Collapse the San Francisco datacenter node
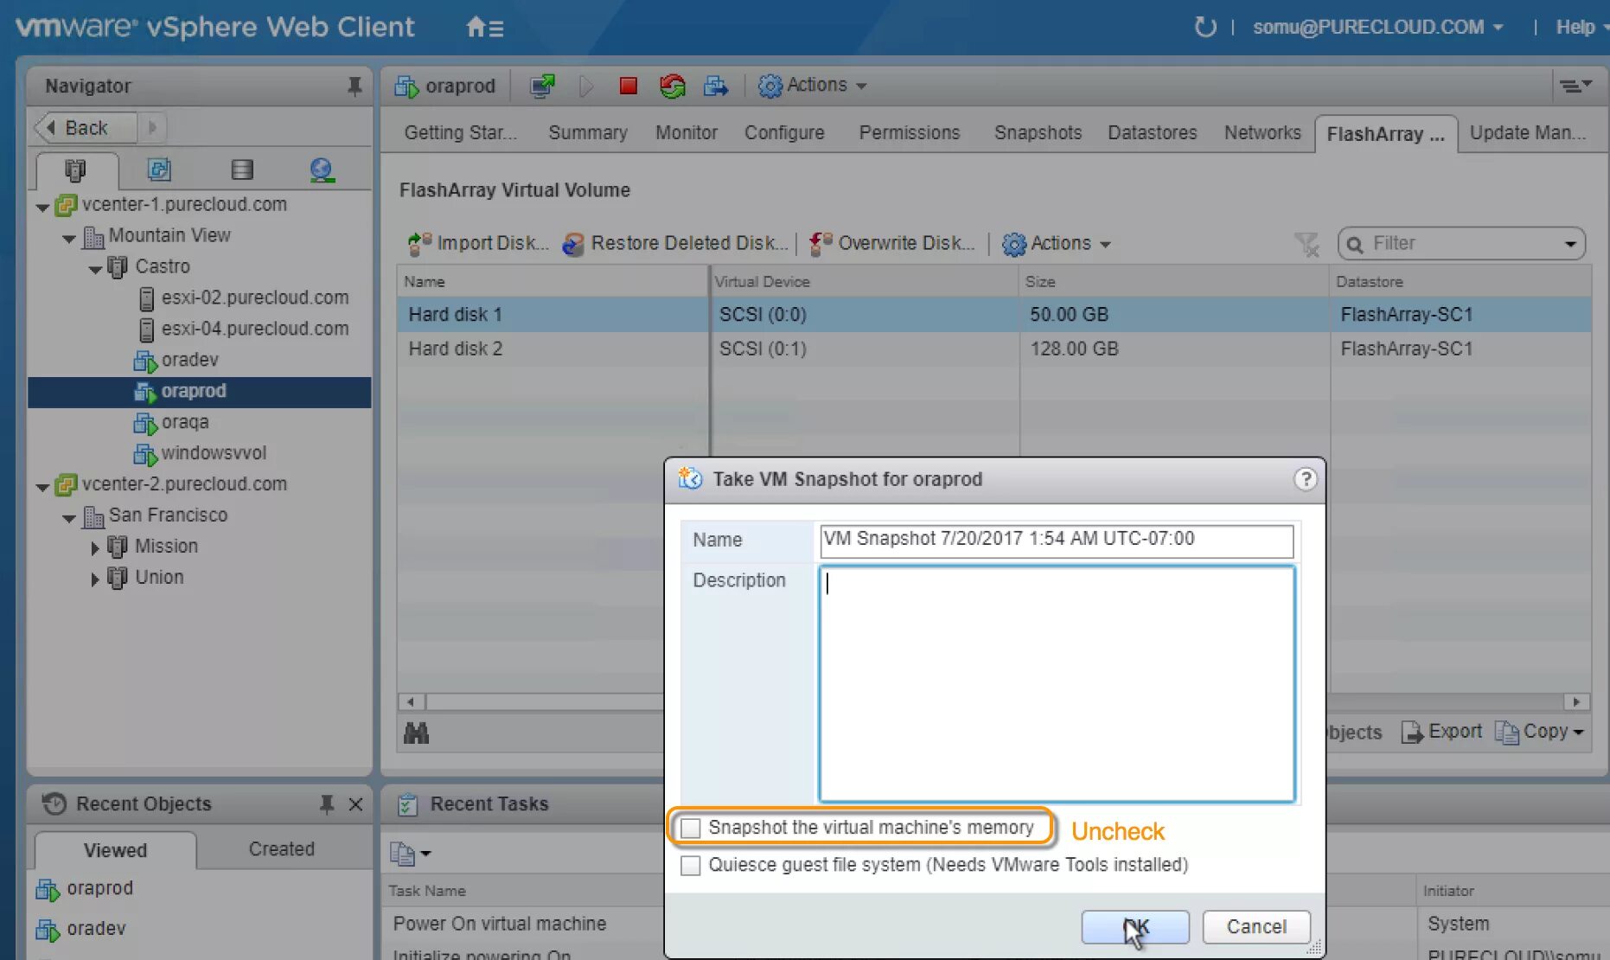The height and width of the screenshot is (960, 1610). point(69,518)
